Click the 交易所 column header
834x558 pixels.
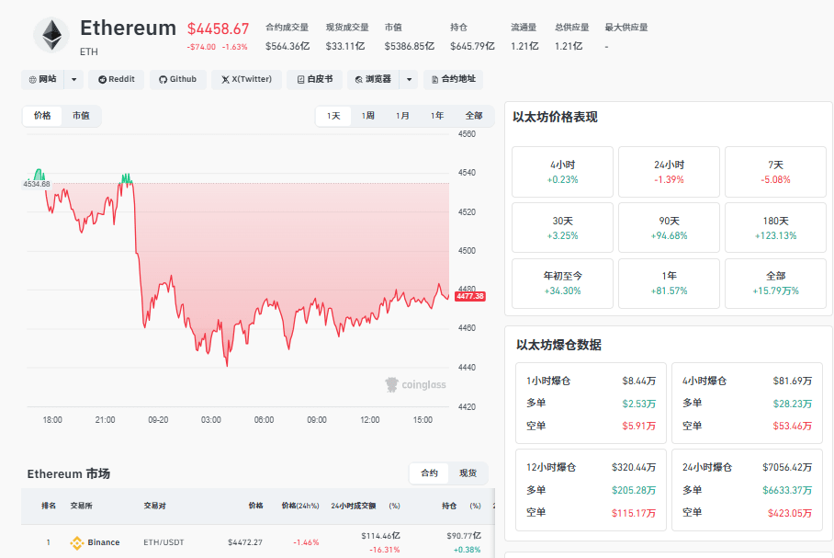82,506
